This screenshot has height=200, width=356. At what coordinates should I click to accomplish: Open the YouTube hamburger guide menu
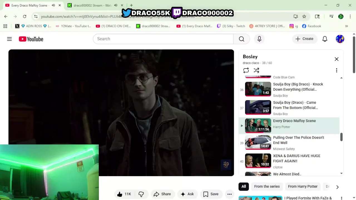(x=9, y=39)
